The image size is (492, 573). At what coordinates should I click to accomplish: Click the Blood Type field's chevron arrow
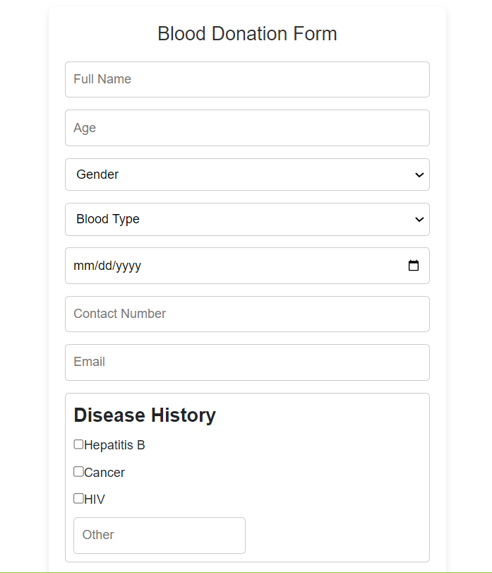coord(419,219)
